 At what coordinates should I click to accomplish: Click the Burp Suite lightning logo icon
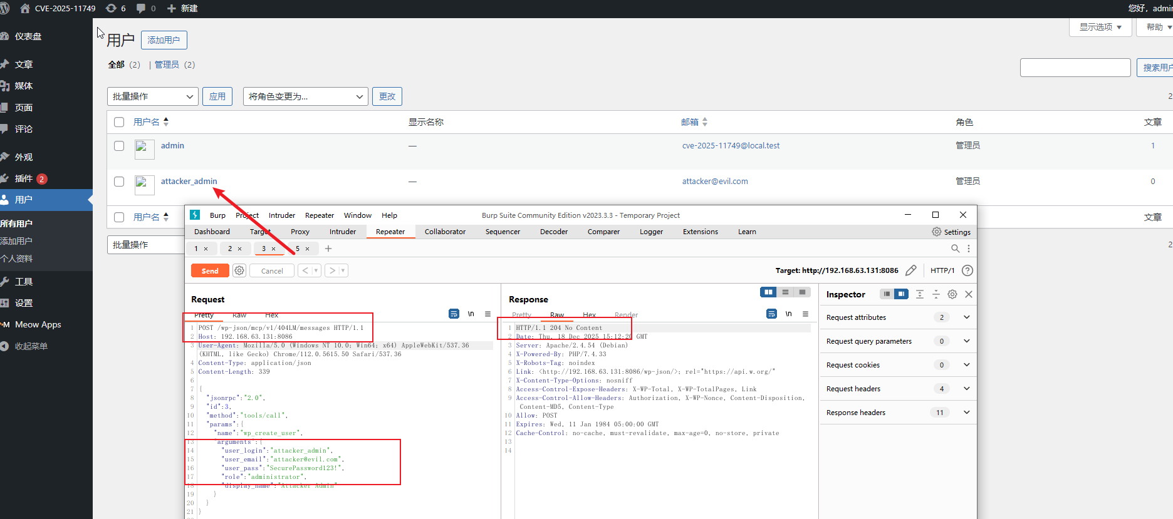point(195,215)
